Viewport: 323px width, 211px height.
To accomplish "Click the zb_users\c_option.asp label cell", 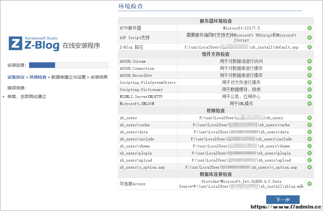I will tap(147, 167).
